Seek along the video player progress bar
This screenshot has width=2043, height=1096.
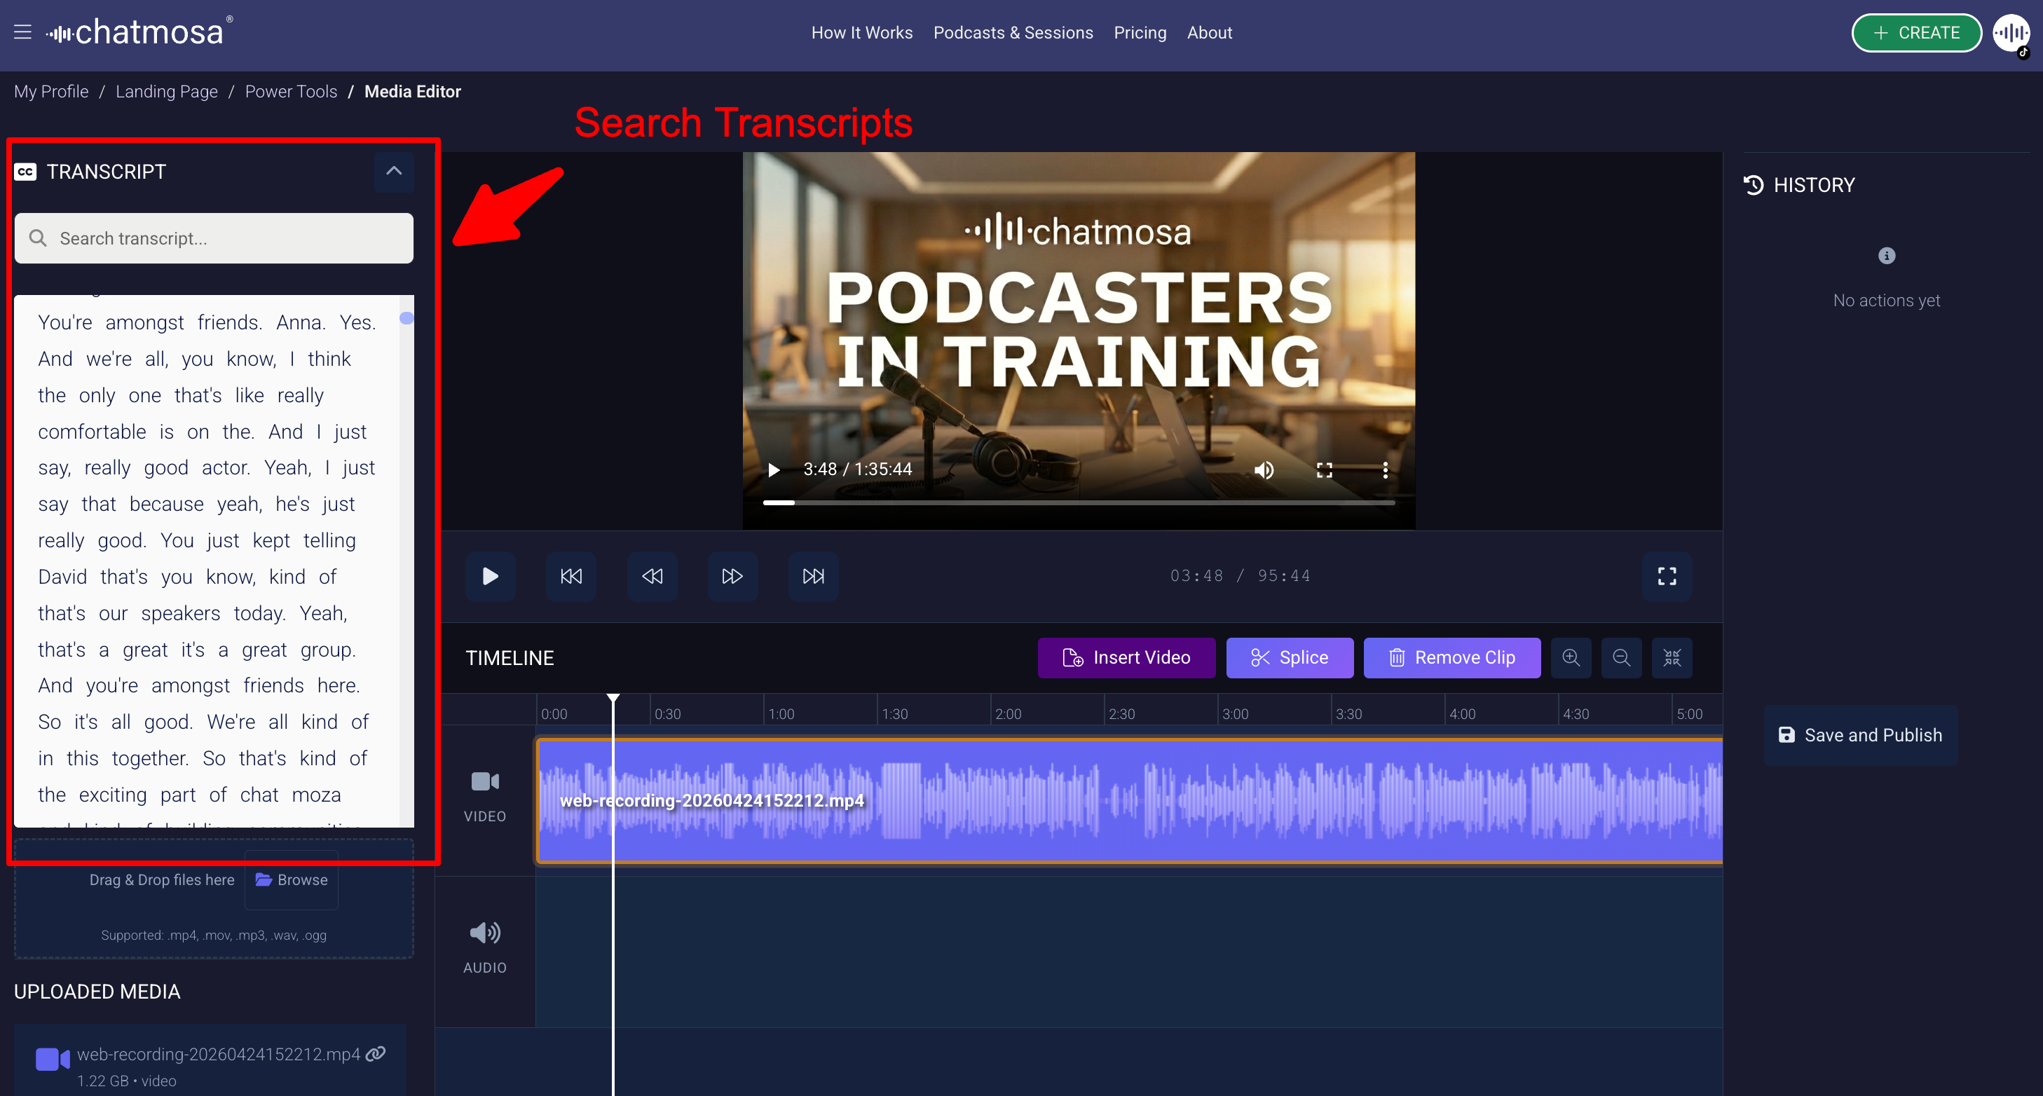click(x=1079, y=502)
